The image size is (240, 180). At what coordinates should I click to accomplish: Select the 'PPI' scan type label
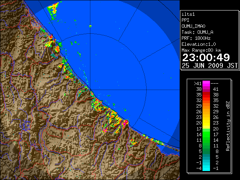tap(185, 20)
